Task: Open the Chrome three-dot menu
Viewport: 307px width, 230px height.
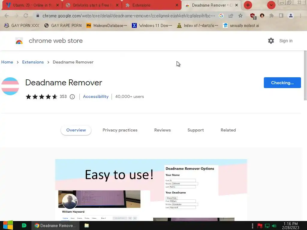Action: pyautogui.click(x=300, y=16)
